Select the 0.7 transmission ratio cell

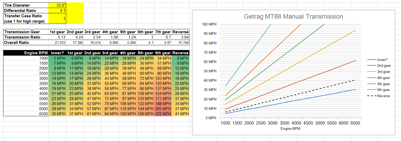pos(163,37)
